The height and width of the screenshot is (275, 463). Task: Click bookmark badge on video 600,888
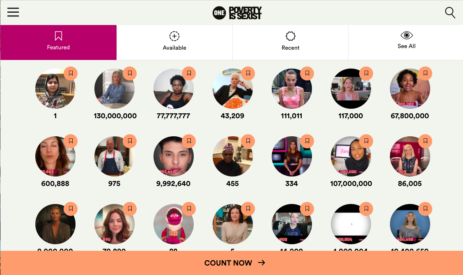click(71, 141)
